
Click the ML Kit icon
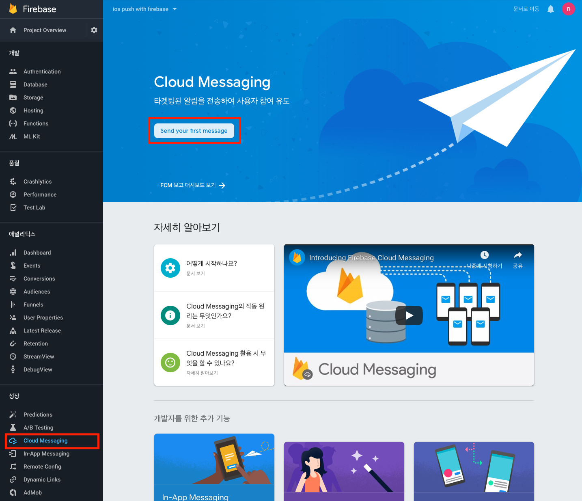point(13,136)
